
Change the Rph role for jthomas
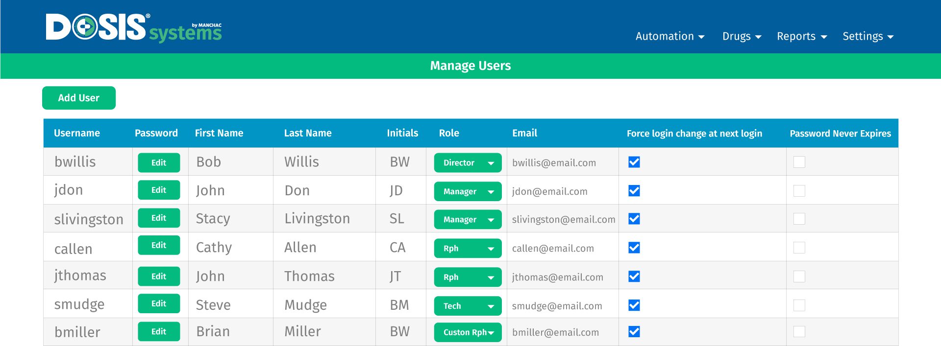(x=468, y=277)
